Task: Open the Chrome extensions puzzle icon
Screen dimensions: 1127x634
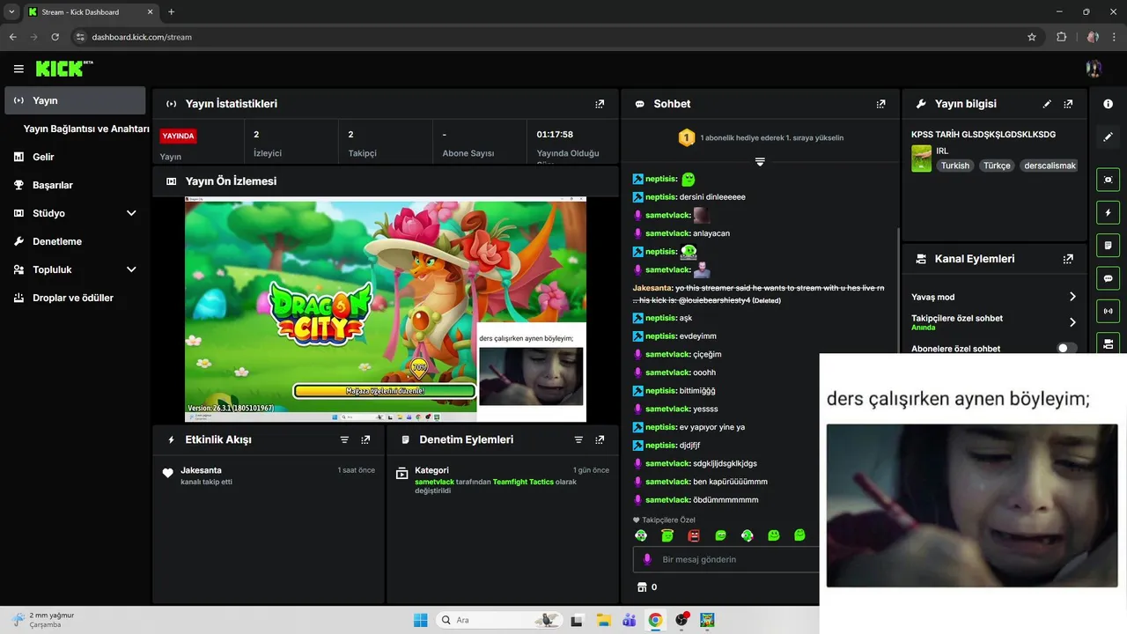Action: pyautogui.click(x=1061, y=37)
